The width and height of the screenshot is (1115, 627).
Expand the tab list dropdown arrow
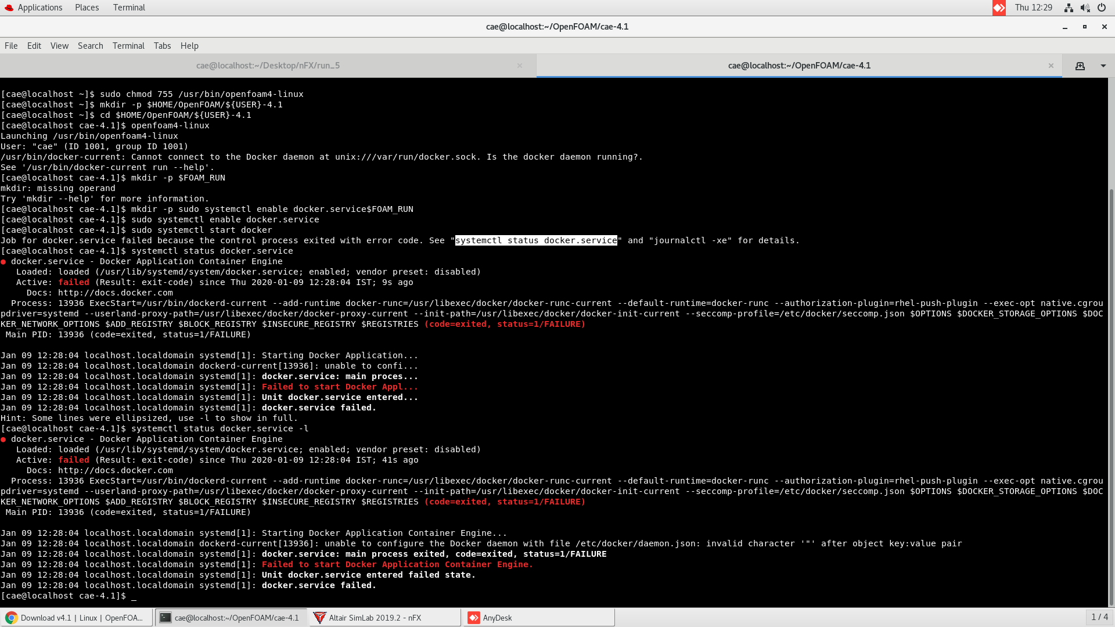coord(1103,66)
